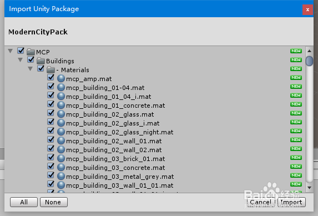Viewport: 318px width, 216px height.
Task: Collapse the Buildings folder tree
Action: (21, 60)
